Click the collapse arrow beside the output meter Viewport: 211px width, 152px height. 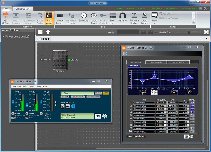tap(56, 103)
